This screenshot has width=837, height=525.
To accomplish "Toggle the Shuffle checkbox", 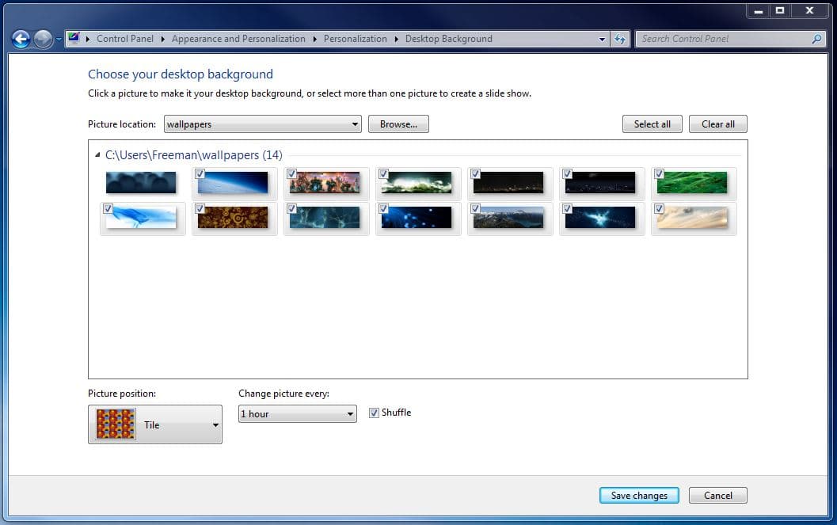I will tap(374, 413).
